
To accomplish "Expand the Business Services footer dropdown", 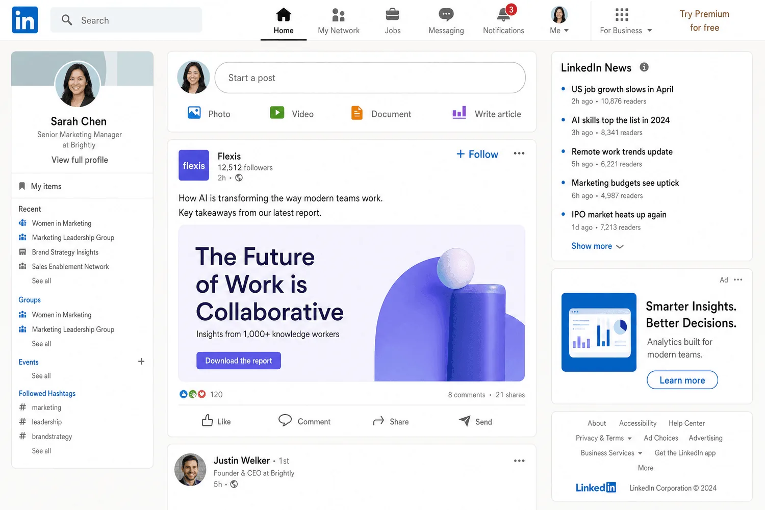I will pyautogui.click(x=611, y=453).
